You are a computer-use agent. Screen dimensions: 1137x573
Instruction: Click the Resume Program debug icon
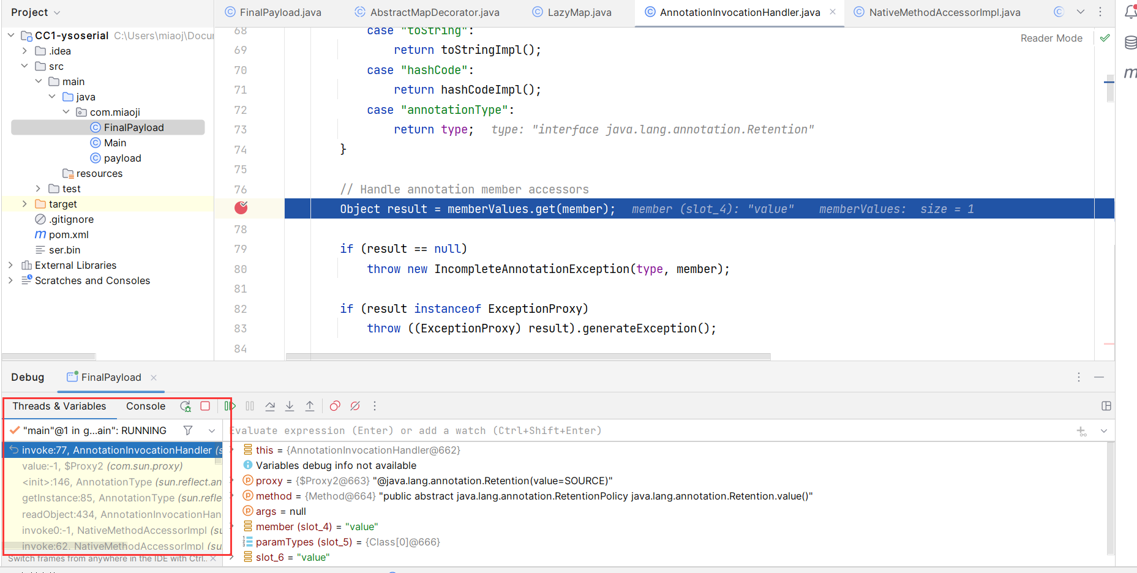tap(230, 406)
